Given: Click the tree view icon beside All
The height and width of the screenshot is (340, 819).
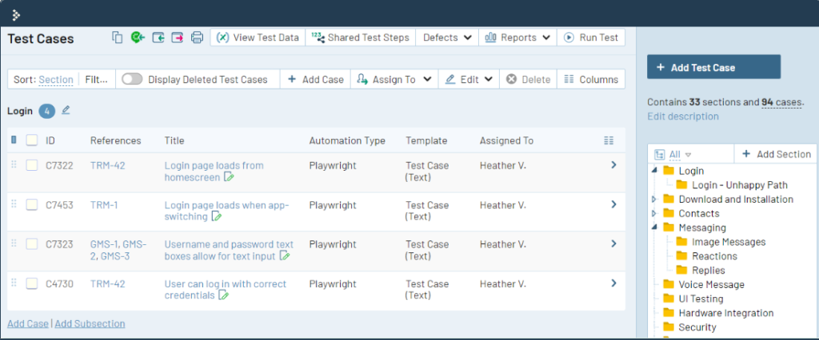Looking at the screenshot, I should pos(659,154).
